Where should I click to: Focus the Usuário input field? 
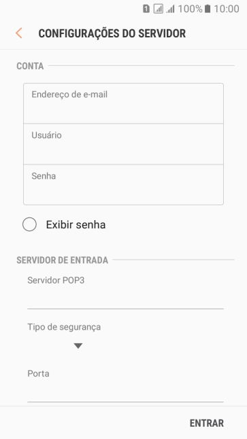[x=123, y=144]
